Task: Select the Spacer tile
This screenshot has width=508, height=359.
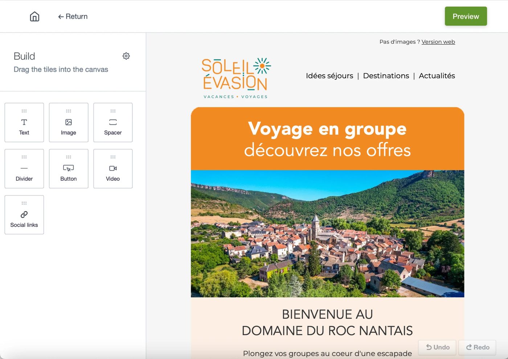Action: pos(113,123)
